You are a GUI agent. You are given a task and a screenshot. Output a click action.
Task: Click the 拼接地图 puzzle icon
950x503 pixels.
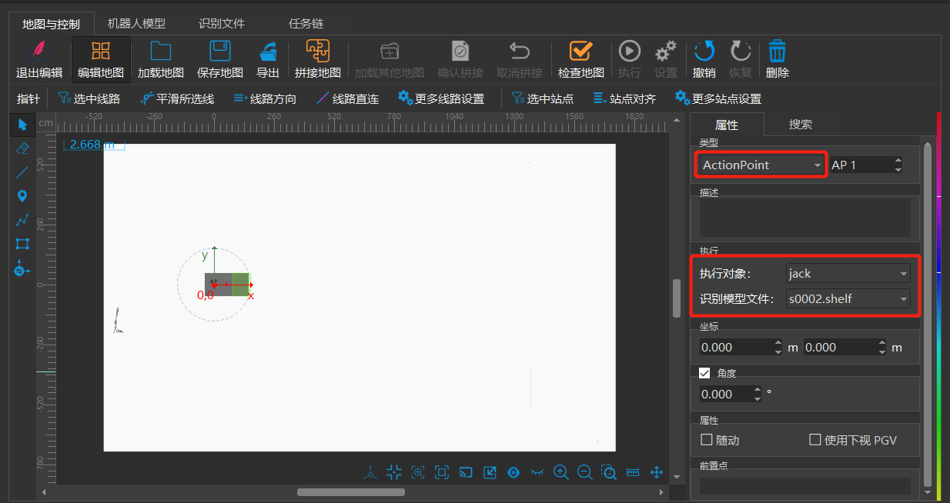[317, 52]
